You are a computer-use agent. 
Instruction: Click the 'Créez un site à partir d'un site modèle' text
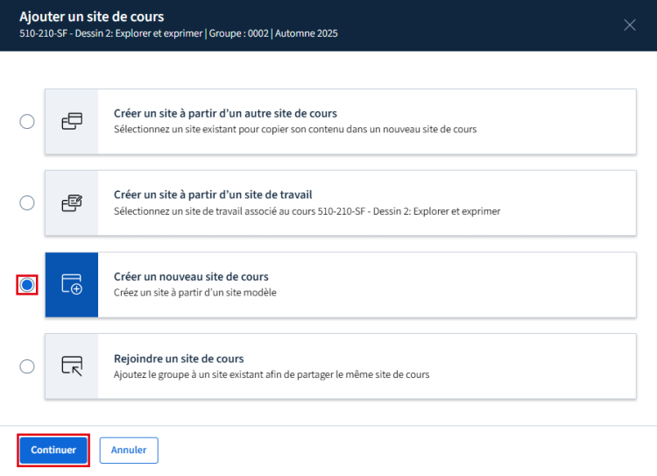[x=194, y=293]
